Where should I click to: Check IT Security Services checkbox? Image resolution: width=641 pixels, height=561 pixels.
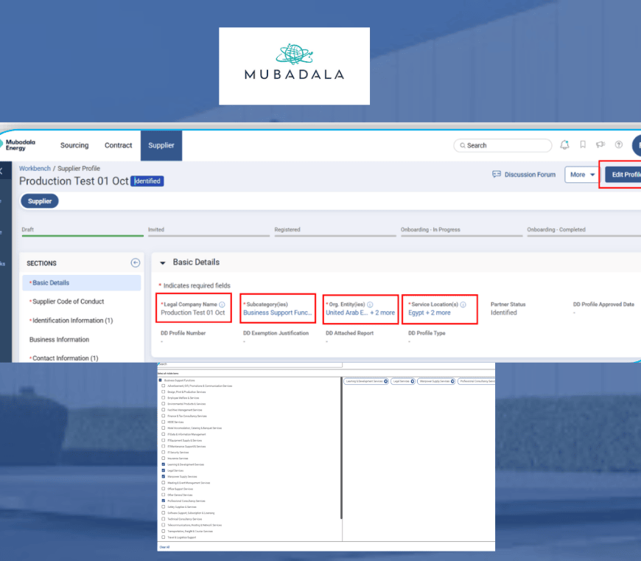pos(164,452)
